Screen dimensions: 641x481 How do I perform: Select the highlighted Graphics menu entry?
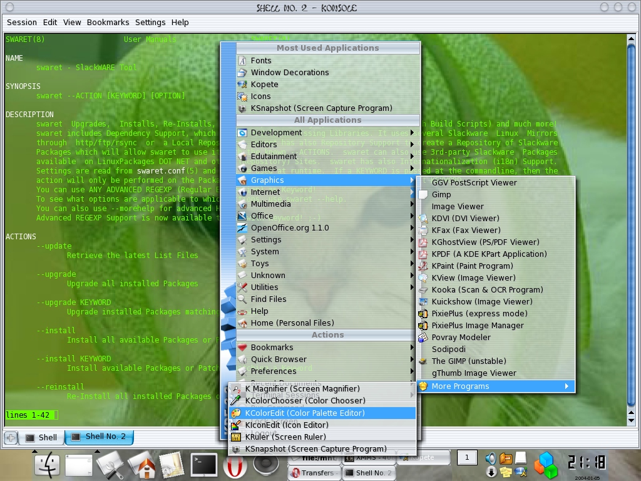click(x=326, y=180)
